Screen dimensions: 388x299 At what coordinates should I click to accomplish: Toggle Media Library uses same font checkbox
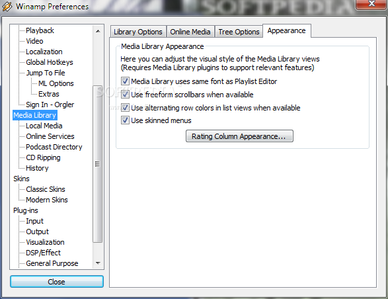pos(125,81)
